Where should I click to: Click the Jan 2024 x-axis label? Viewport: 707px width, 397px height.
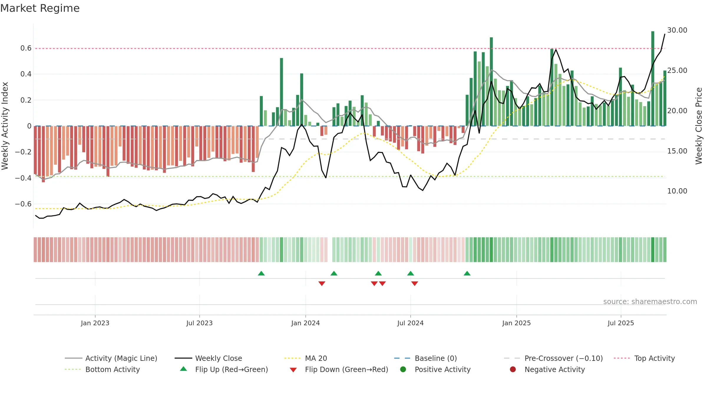305,323
